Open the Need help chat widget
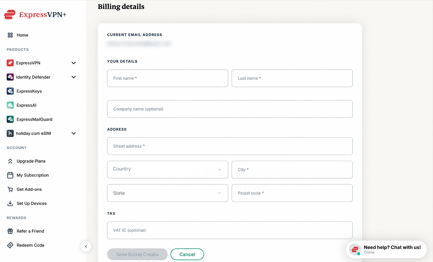This screenshot has height=262, width=433. point(386,249)
